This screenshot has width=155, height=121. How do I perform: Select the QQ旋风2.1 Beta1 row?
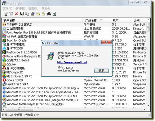click(18, 60)
